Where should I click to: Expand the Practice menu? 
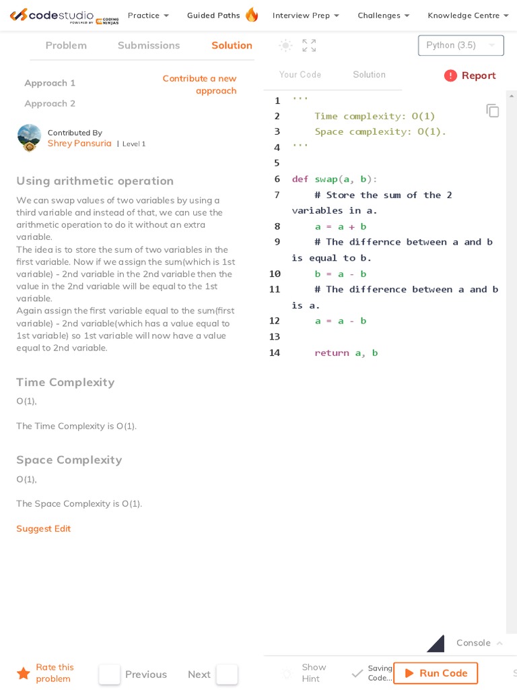click(148, 15)
